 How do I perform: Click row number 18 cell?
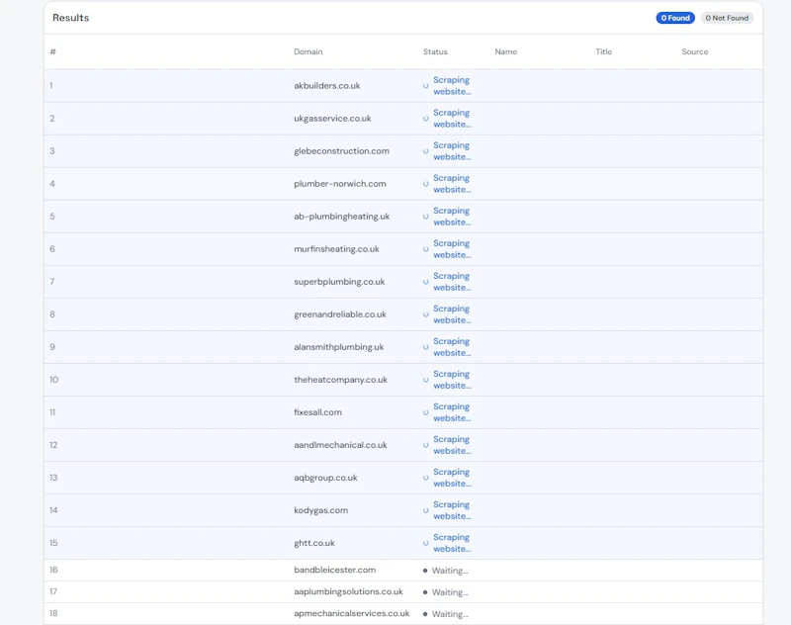tap(53, 613)
